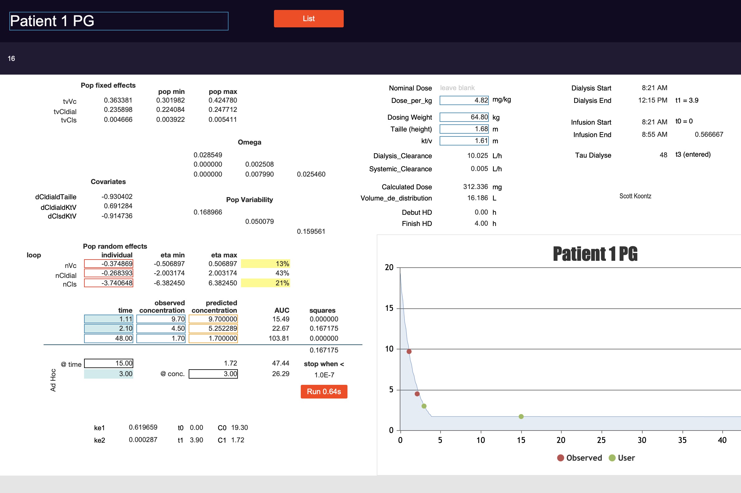Click the User legend green marker

pos(612,458)
